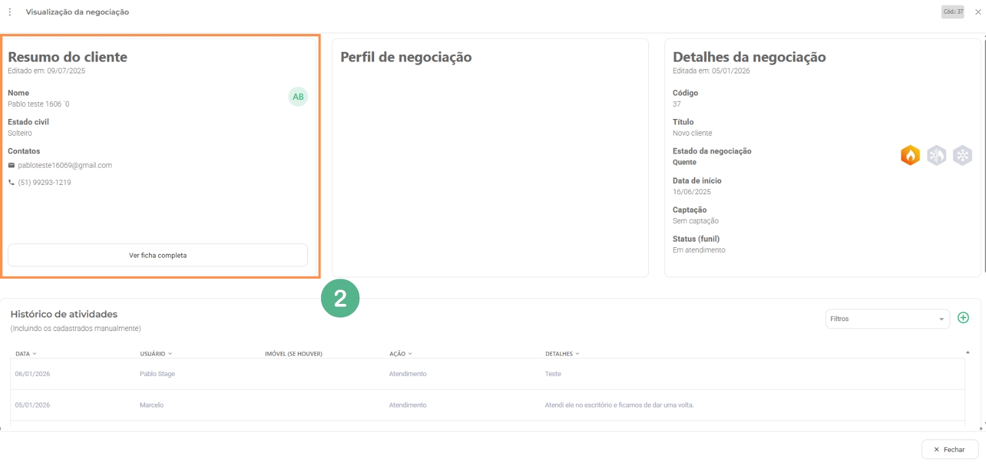This screenshot has width=986, height=466.
Task: Set negotiation state to Quente flame icon
Action: 910,155
